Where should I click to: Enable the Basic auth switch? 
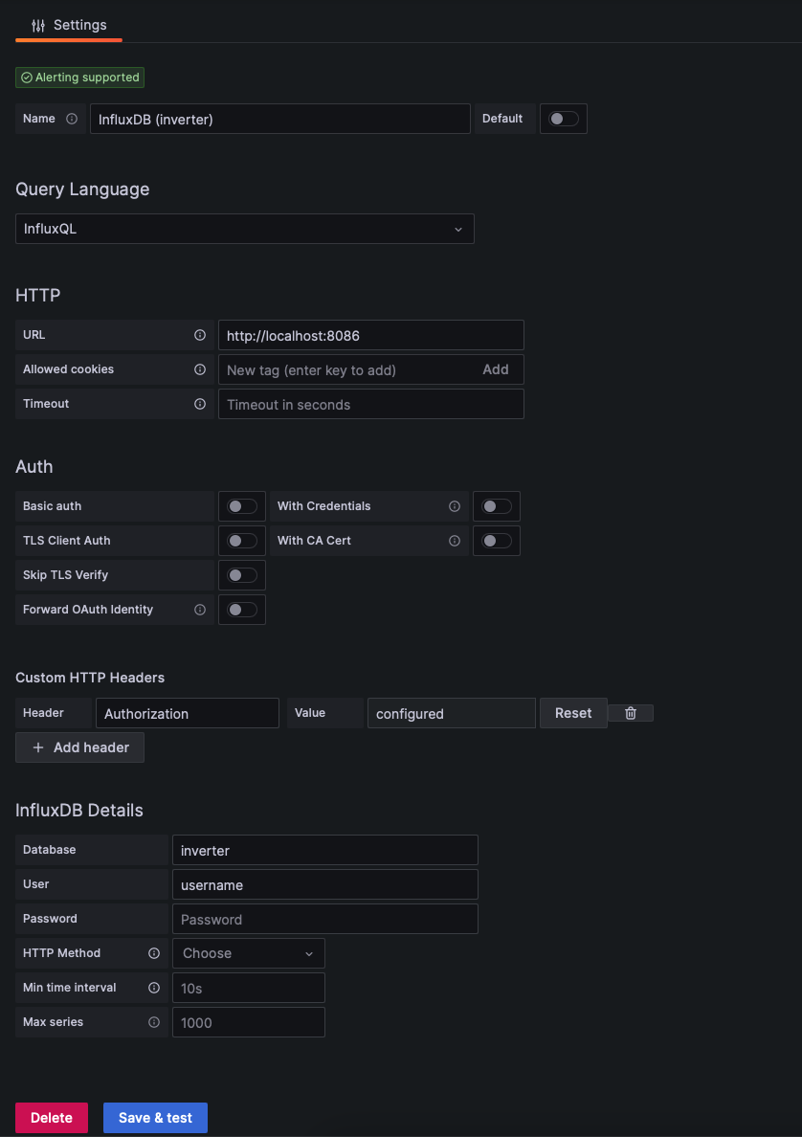click(x=242, y=506)
